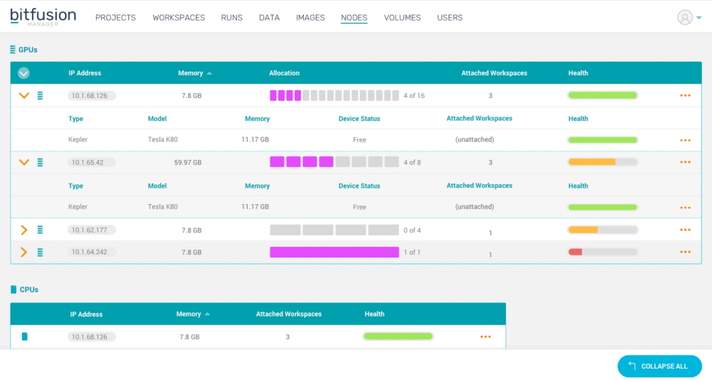Open the three-dot menu for node 10.1.64.242
The height and width of the screenshot is (382, 712).
pyautogui.click(x=685, y=252)
